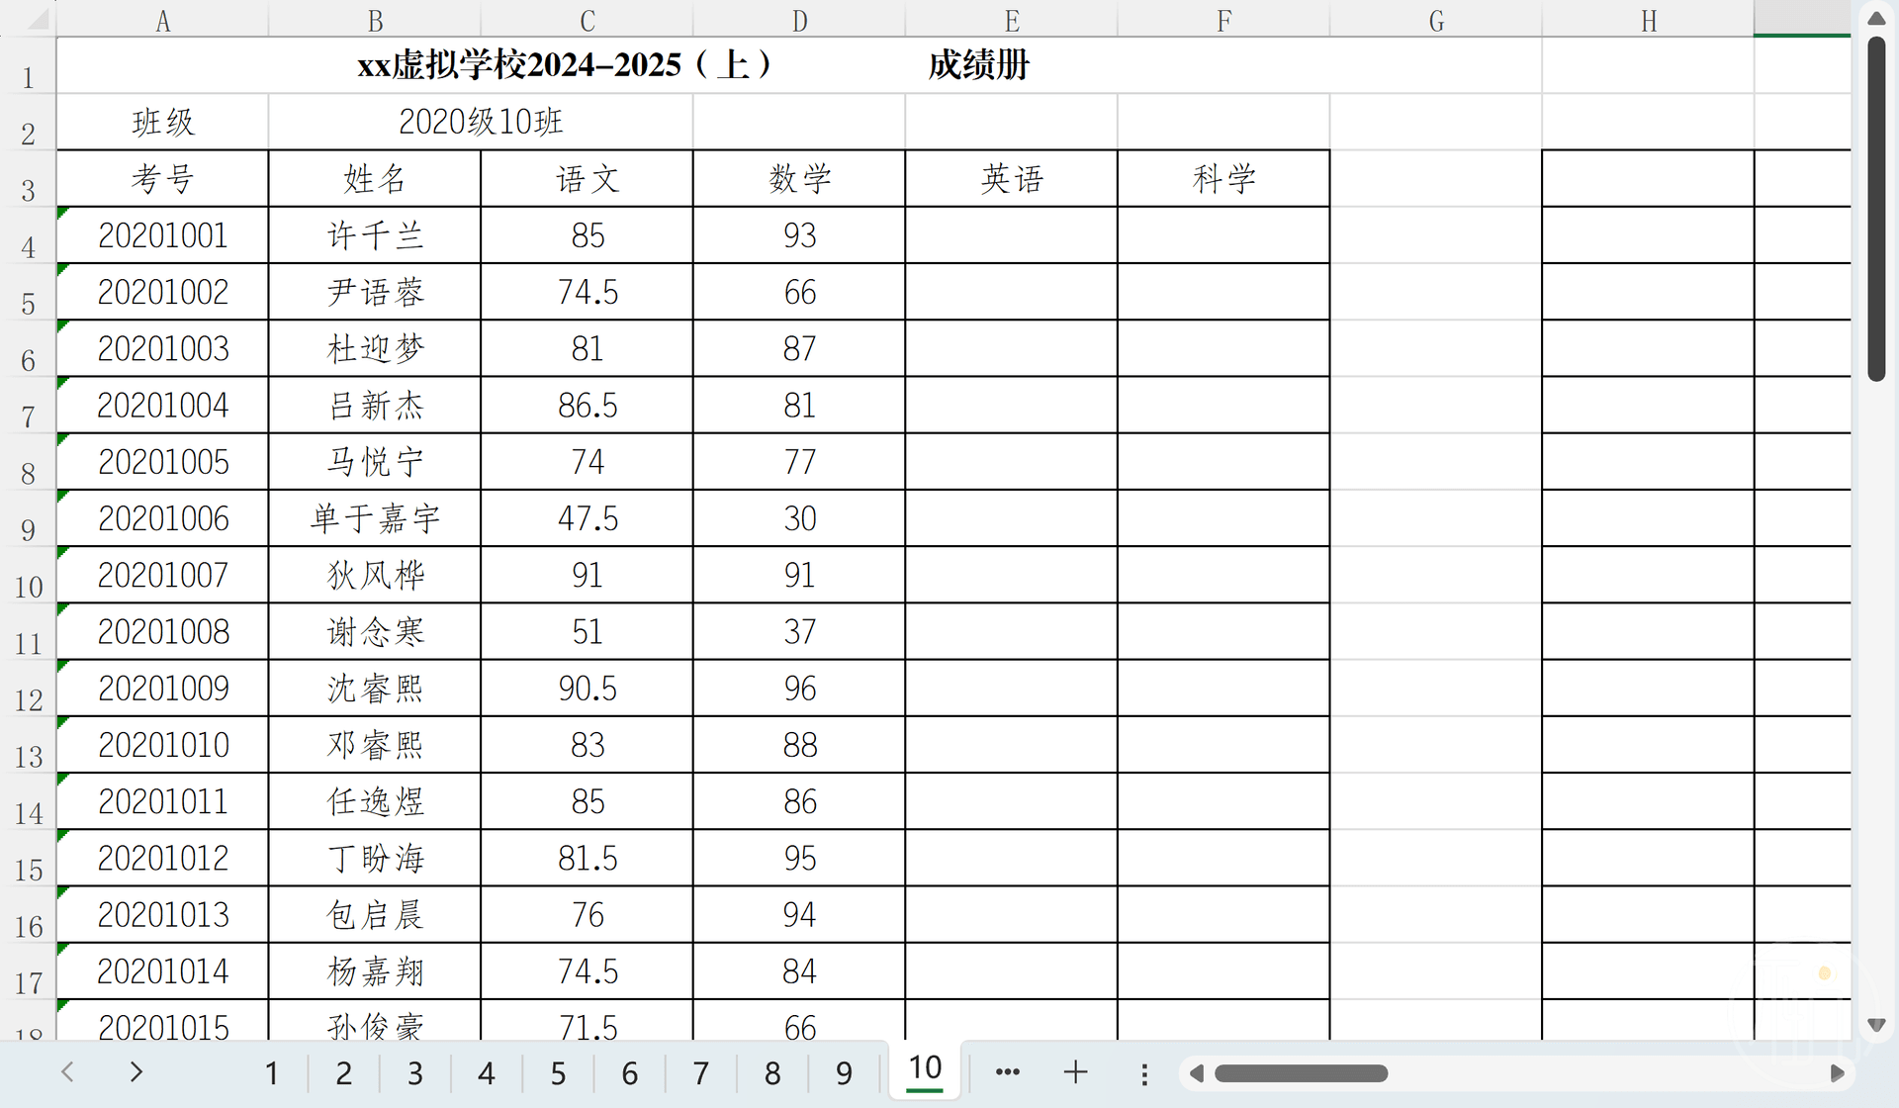Click cell containing 许千兰
This screenshot has height=1108, width=1899.
pyautogui.click(x=375, y=235)
